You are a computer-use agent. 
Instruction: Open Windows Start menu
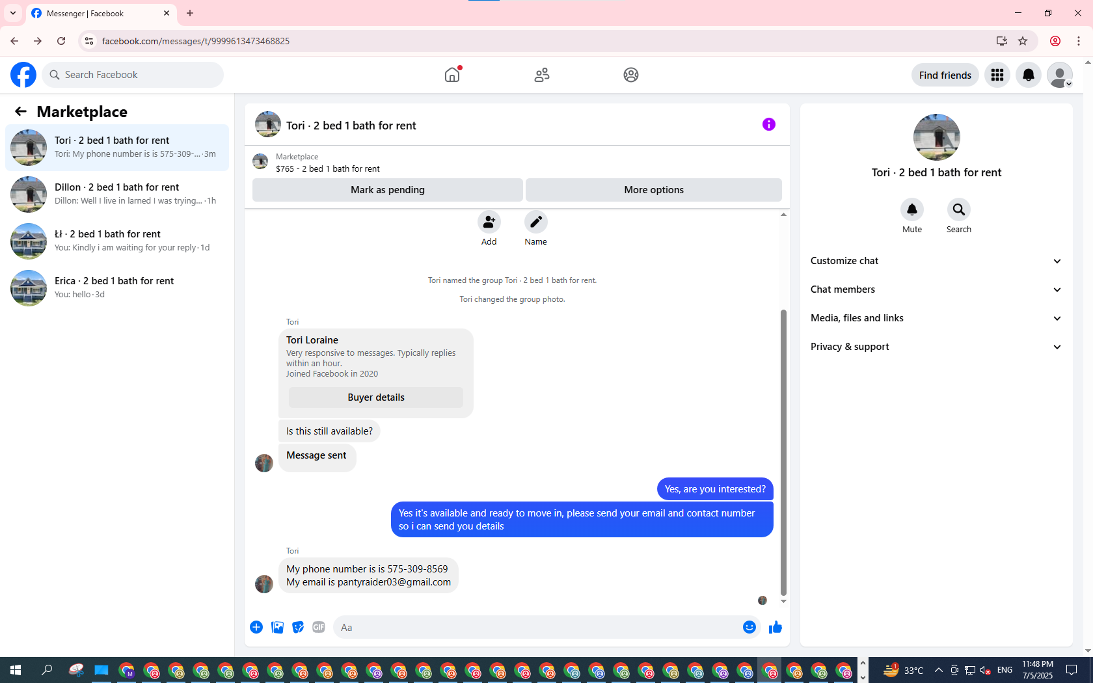(16, 670)
